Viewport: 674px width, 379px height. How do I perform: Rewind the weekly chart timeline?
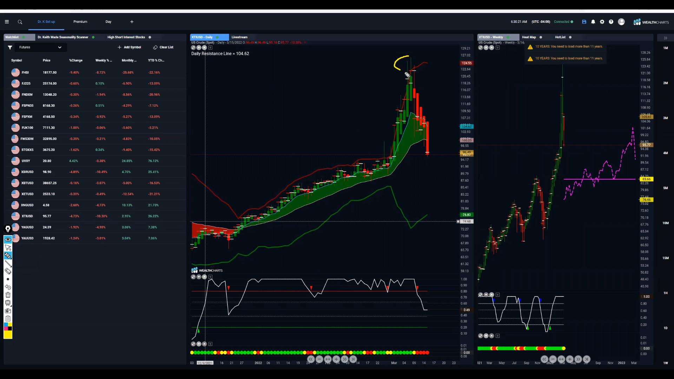[544, 359]
